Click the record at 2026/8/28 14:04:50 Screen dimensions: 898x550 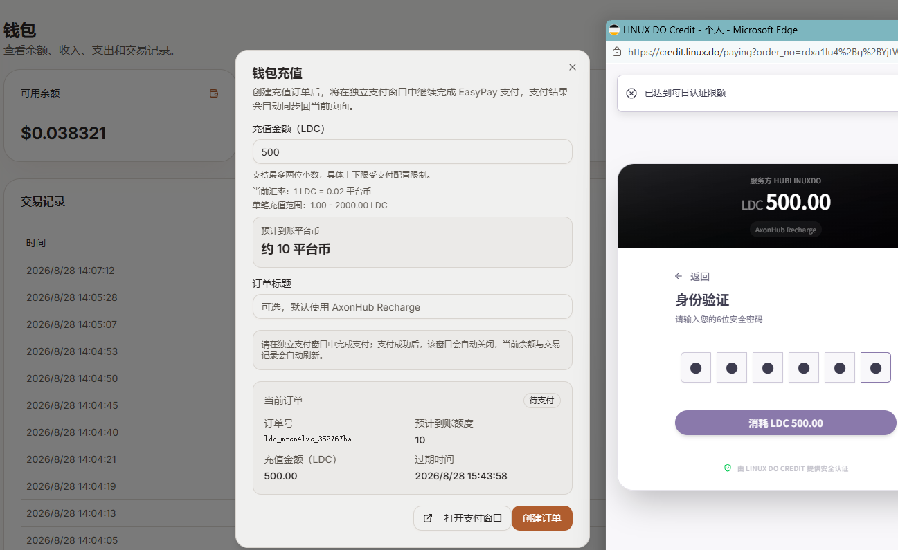pyautogui.click(x=72, y=378)
